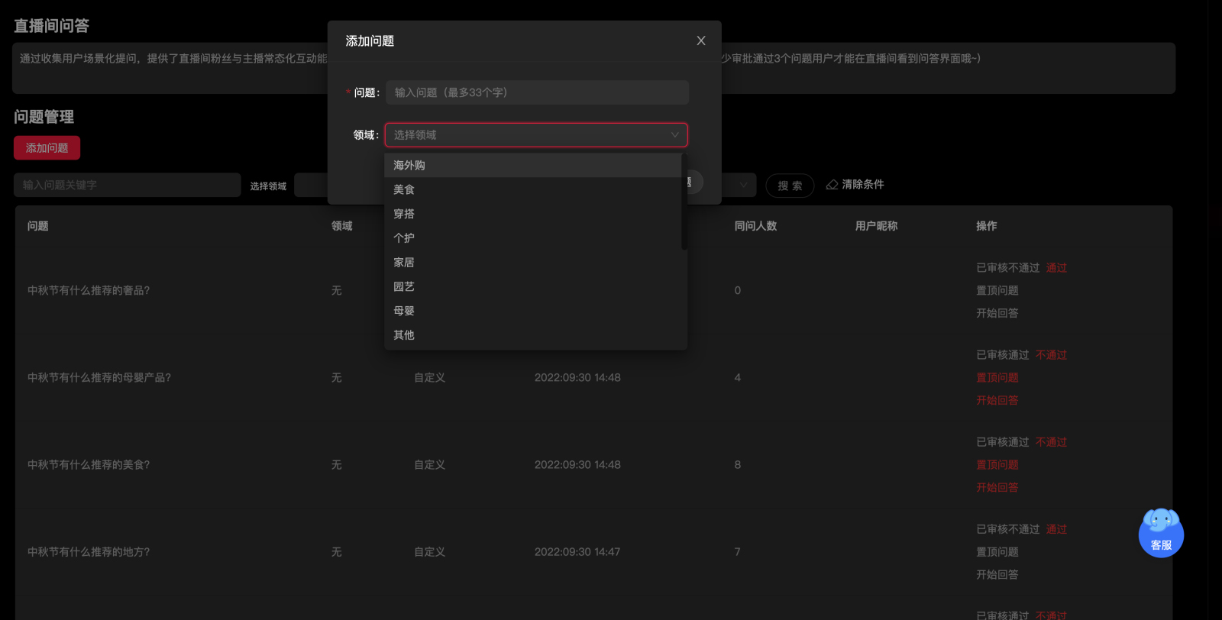Image resolution: width=1222 pixels, height=620 pixels.
Task: Click 置顶问题 in the 地方 question row
Action: click(x=997, y=552)
